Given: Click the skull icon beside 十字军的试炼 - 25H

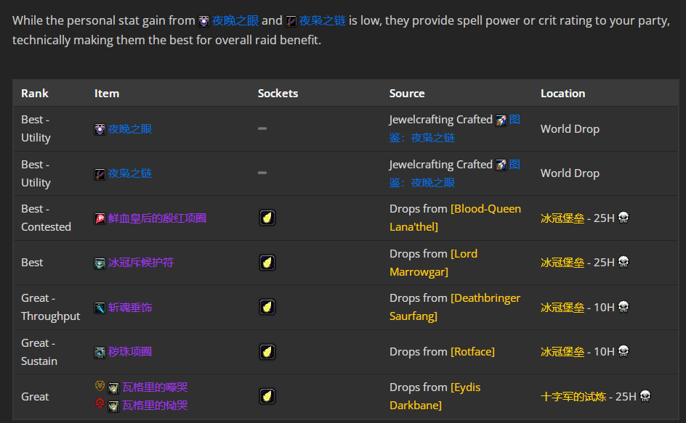Looking at the screenshot, I should coord(645,396).
